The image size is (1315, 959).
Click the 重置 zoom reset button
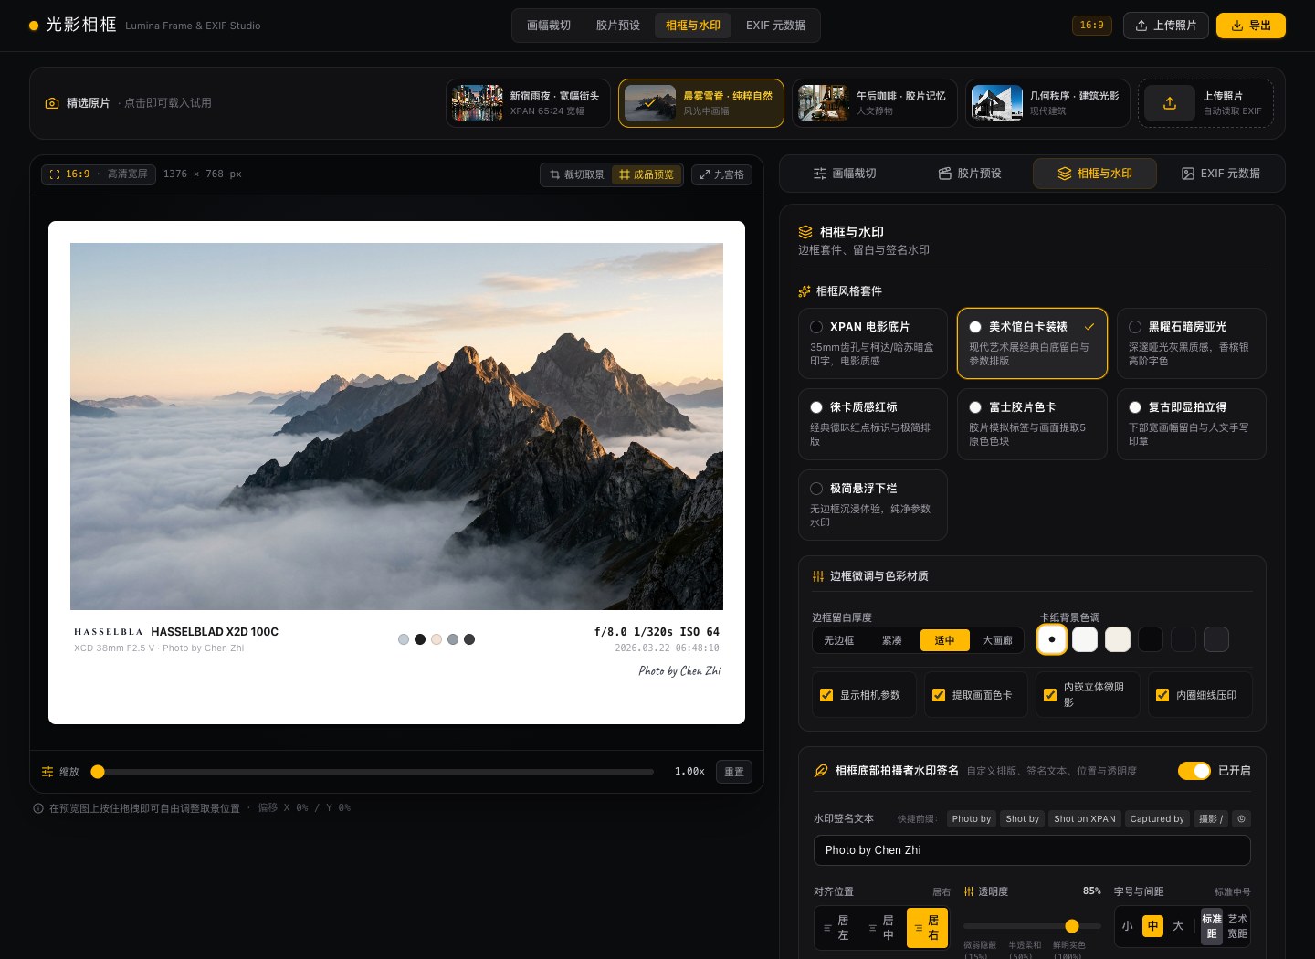point(734,772)
